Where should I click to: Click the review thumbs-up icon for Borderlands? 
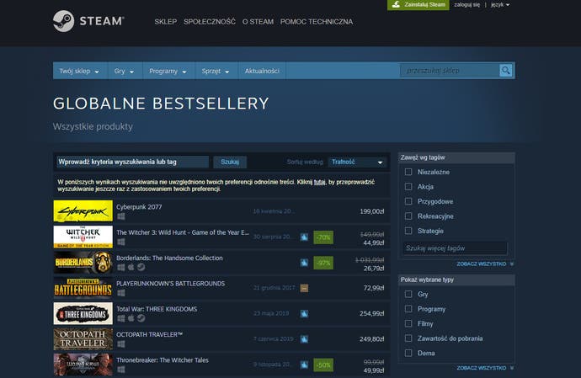point(304,263)
